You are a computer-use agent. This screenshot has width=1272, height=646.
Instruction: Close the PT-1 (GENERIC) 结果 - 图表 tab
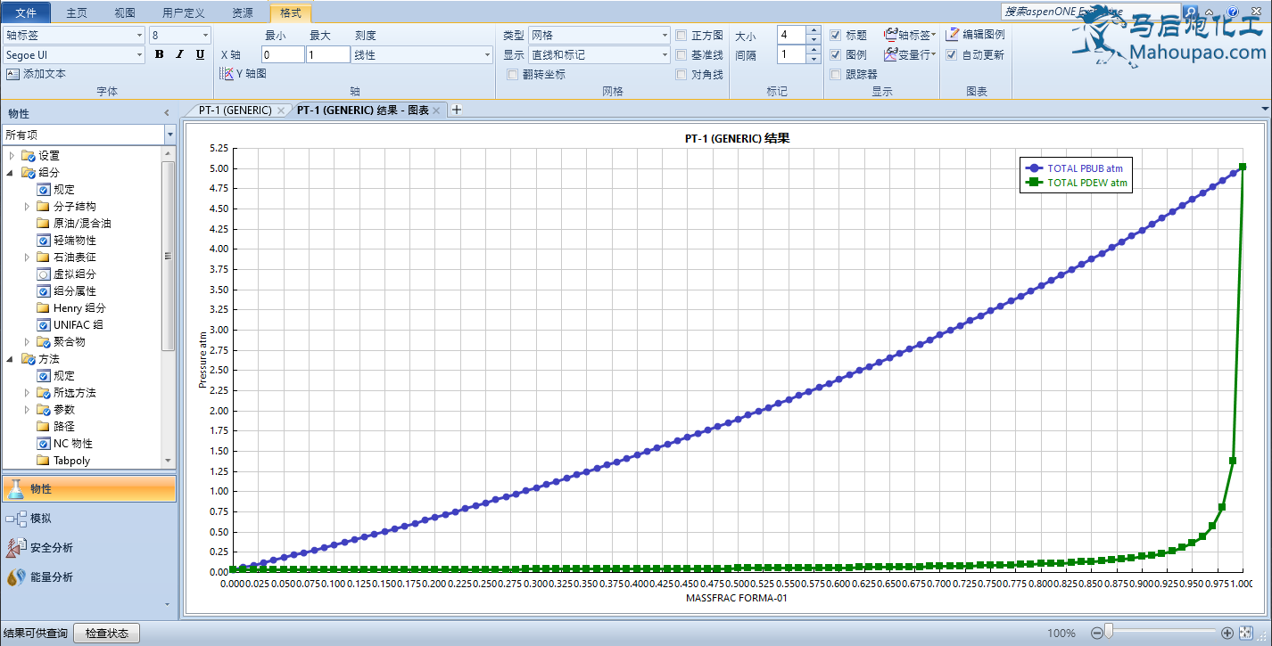pyautogui.click(x=438, y=110)
